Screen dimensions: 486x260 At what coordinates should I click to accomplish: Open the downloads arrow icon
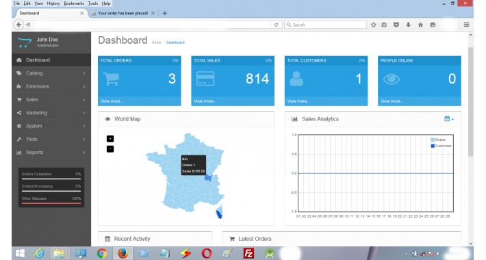click(408, 25)
